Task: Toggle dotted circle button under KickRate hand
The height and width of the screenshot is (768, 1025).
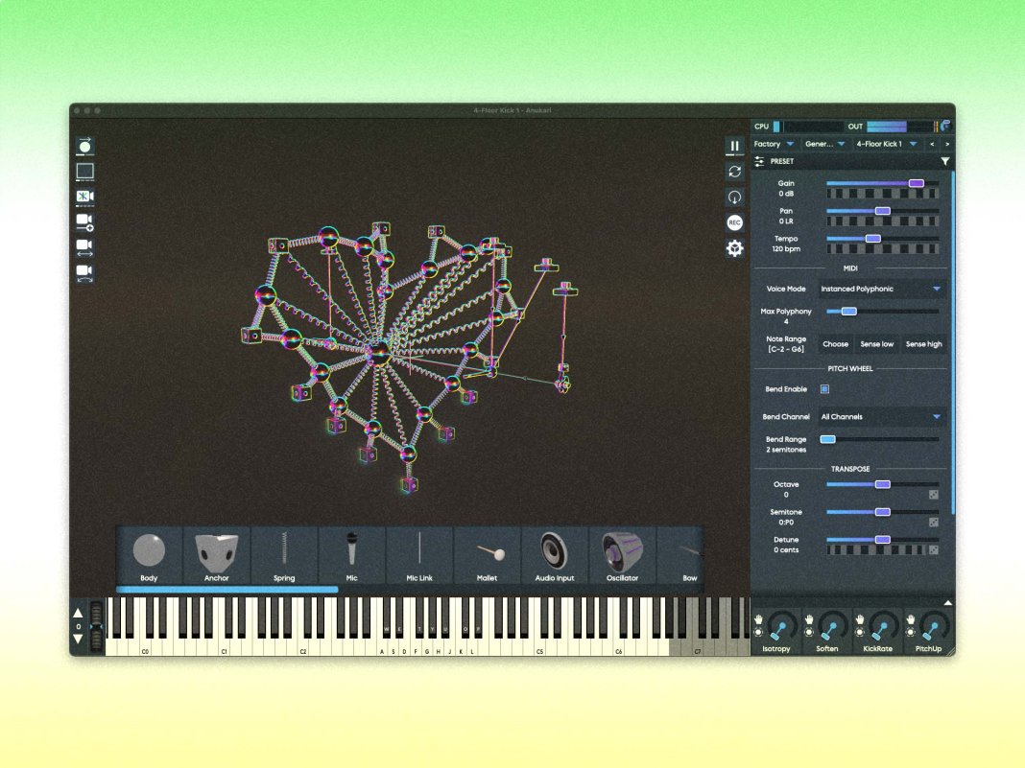Action: [860, 632]
